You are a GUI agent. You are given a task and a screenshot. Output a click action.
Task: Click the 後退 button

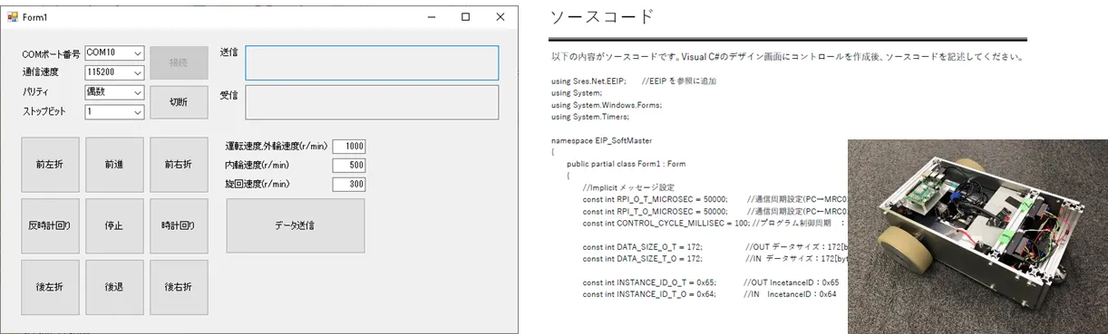coord(114,287)
